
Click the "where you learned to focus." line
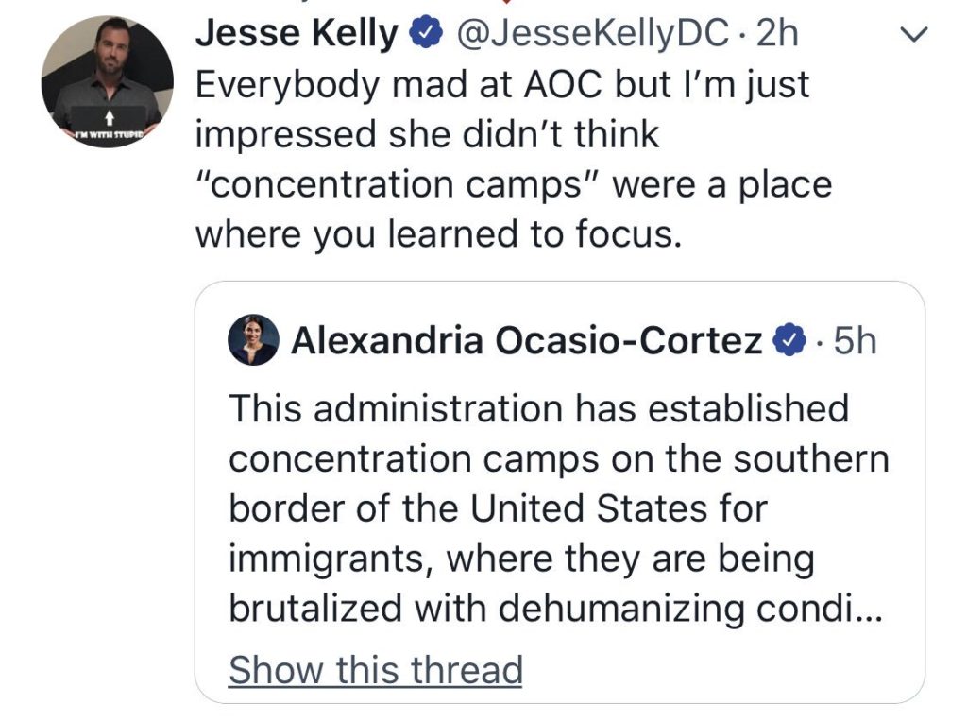438,233
